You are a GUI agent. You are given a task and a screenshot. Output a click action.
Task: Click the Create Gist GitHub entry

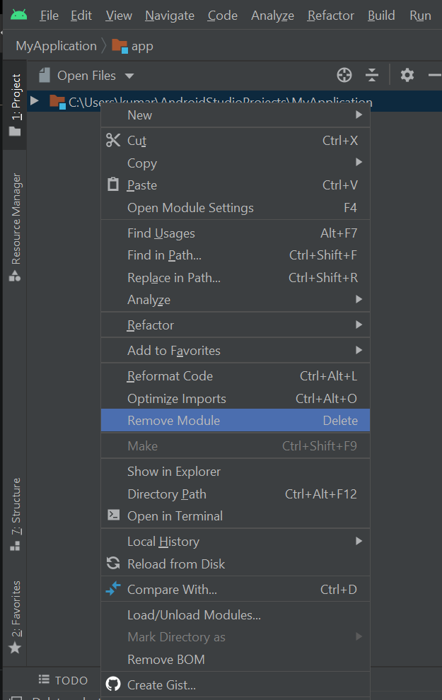click(161, 684)
